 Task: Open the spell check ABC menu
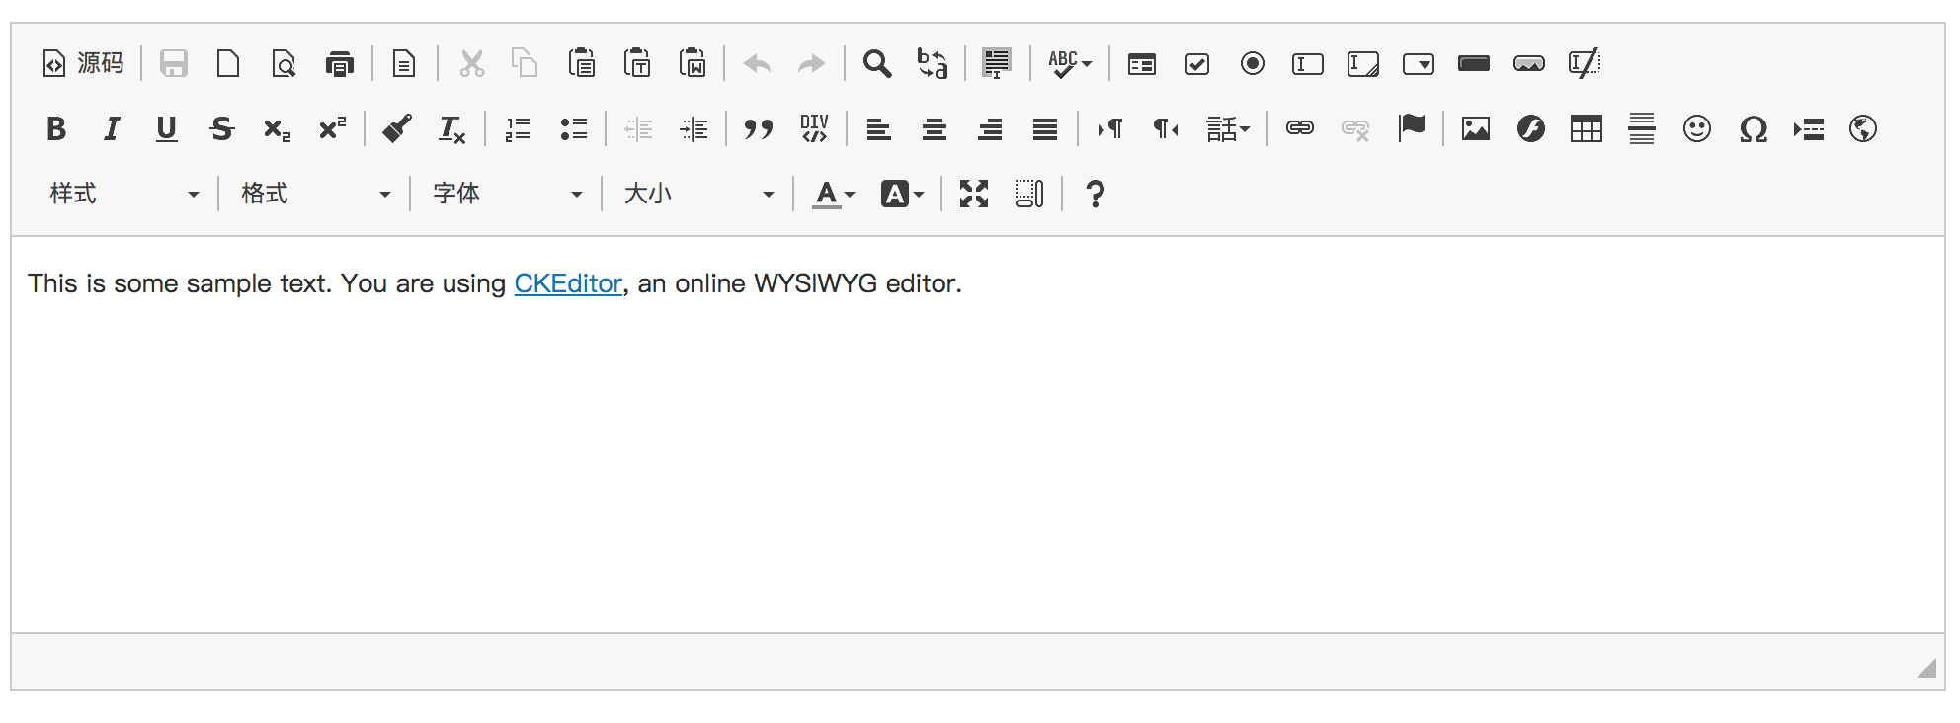[1070, 64]
